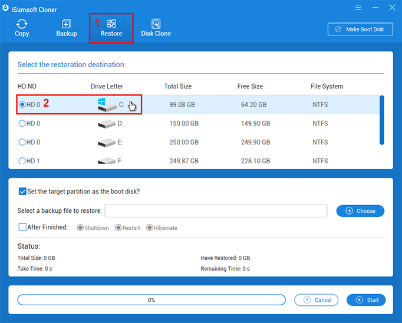402x323 pixels.
Task: Select the Restore tab
Action: (111, 28)
